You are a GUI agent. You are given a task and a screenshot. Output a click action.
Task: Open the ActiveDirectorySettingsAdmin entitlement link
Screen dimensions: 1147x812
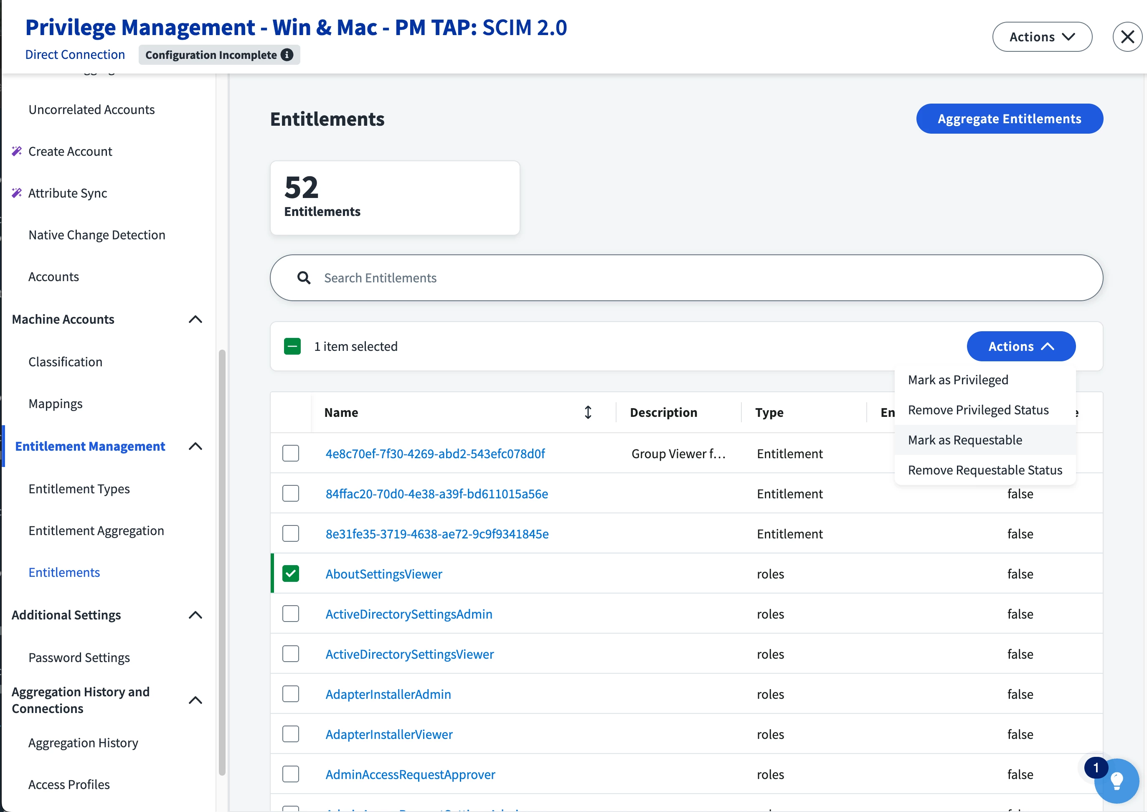pyautogui.click(x=409, y=614)
